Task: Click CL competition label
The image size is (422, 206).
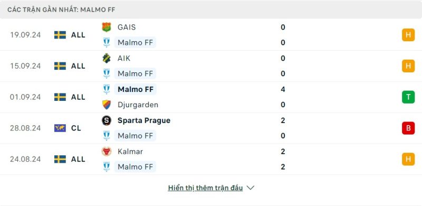Action: (76, 128)
